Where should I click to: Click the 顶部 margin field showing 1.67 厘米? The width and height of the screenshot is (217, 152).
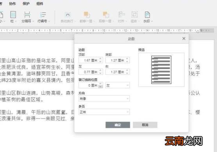[x=91, y=60]
